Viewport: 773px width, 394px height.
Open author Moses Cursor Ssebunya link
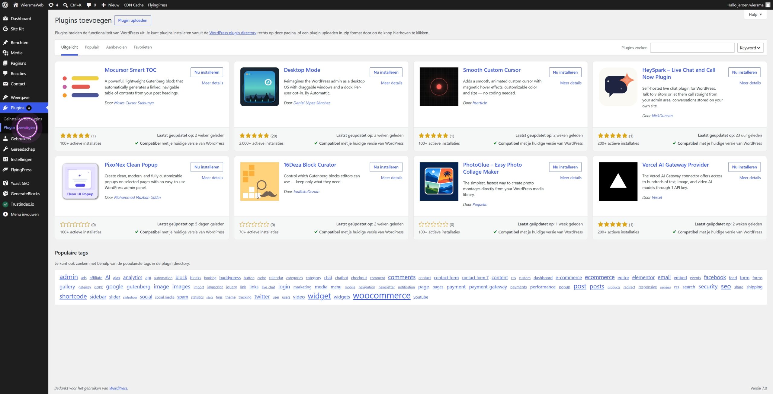(x=134, y=103)
